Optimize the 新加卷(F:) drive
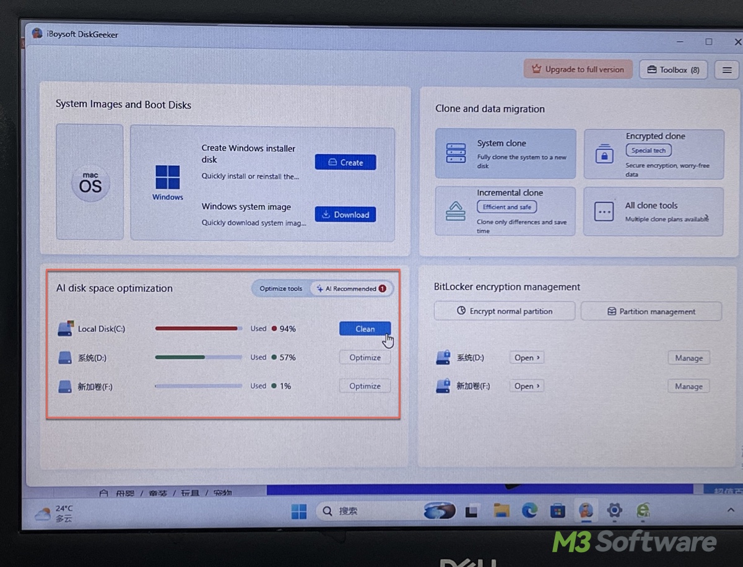743x567 pixels. point(365,386)
